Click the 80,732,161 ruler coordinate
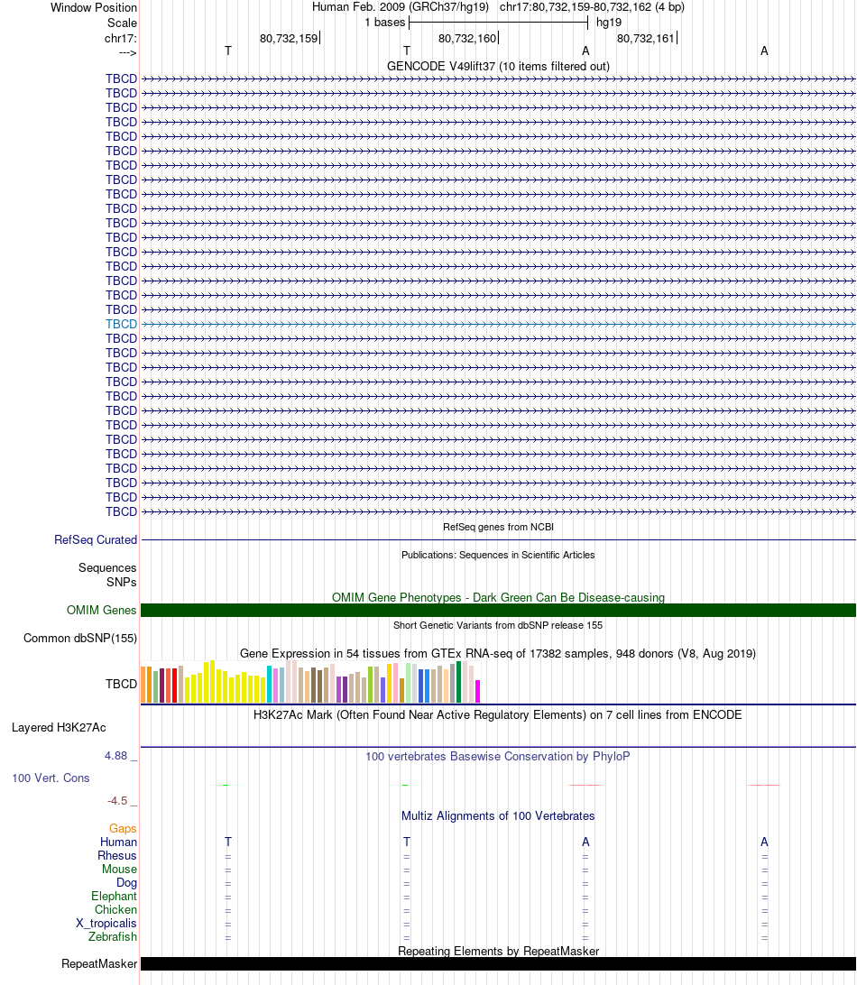This screenshot has width=857, height=985. (x=646, y=38)
